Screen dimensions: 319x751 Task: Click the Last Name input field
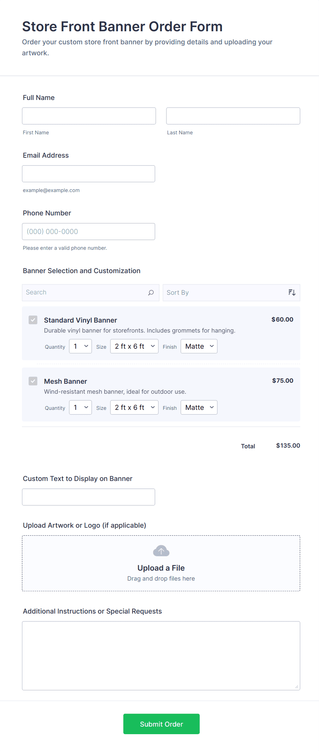click(233, 116)
